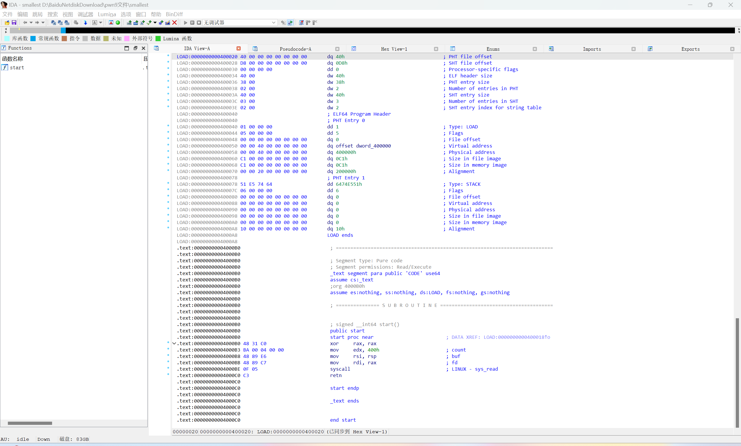Click the start debugger play icon
The image size is (741, 446).
click(x=186, y=23)
